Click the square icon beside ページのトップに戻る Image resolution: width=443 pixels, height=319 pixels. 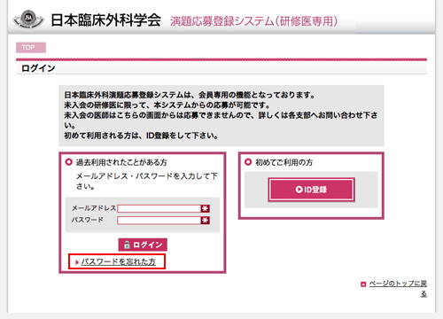tap(363, 284)
